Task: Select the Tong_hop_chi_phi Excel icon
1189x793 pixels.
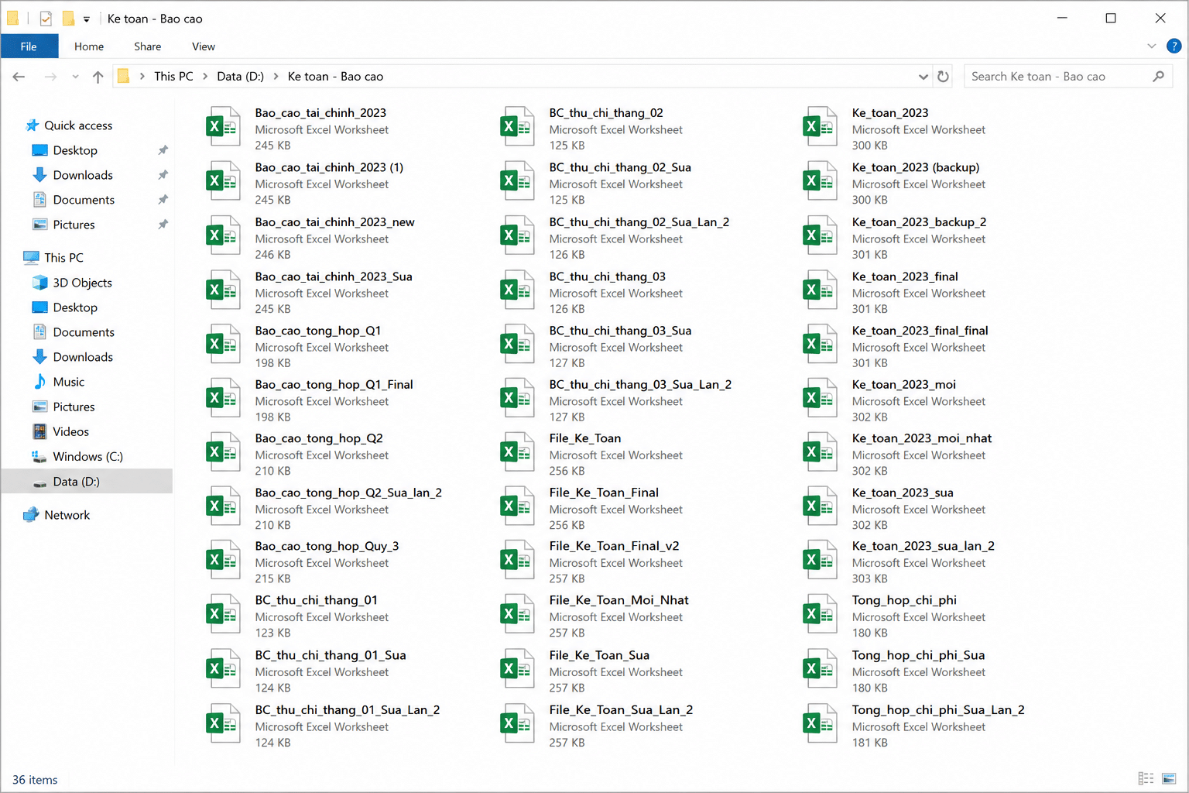Action: (820, 615)
